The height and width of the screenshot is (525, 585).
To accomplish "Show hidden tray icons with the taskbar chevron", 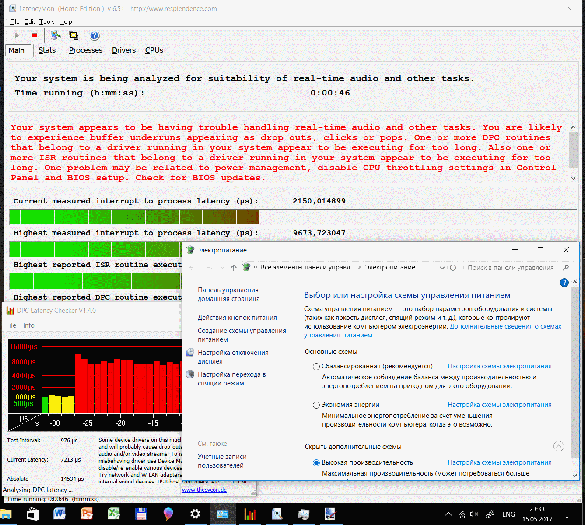I will (448, 514).
